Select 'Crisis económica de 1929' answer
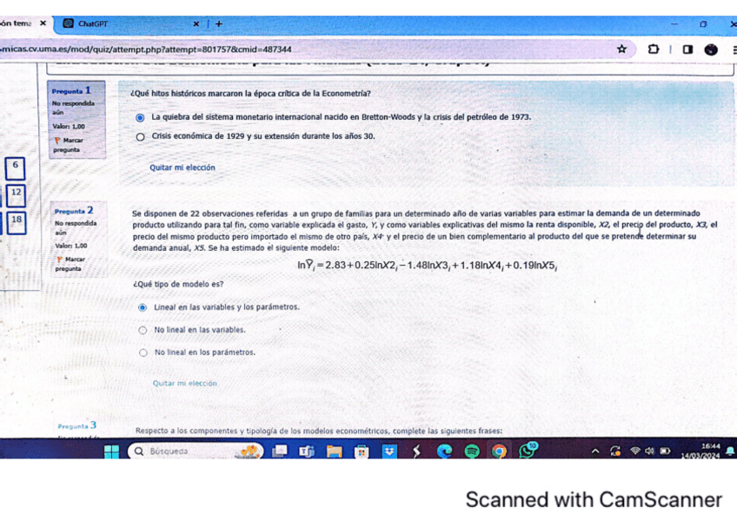Viewport: 737px width, 520px height. click(x=140, y=137)
